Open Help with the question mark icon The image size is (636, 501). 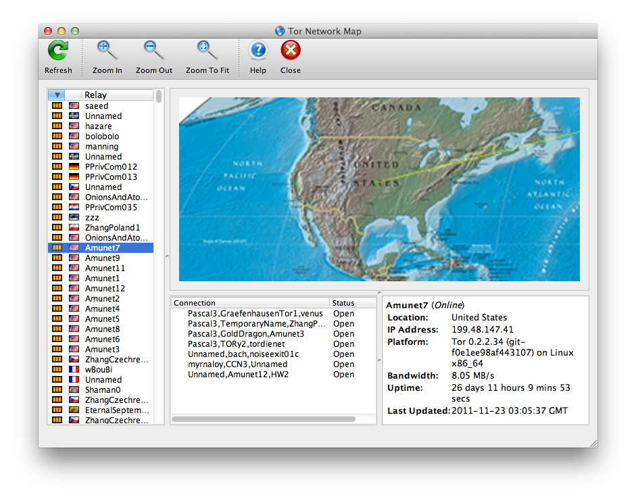[258, 51]
